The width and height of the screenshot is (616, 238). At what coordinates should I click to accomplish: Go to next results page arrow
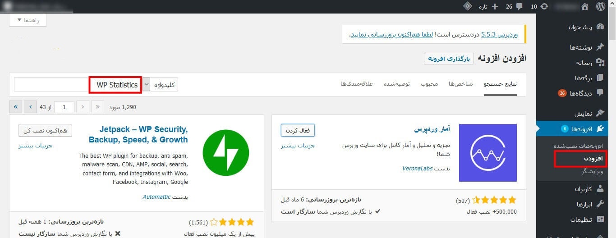tap(30, 107)
